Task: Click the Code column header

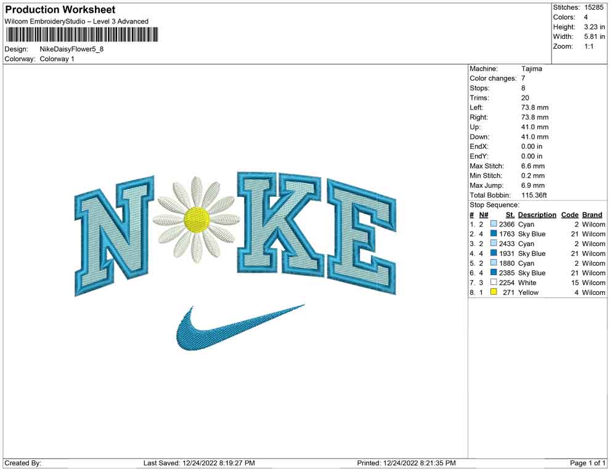Action: click(569, 215)
